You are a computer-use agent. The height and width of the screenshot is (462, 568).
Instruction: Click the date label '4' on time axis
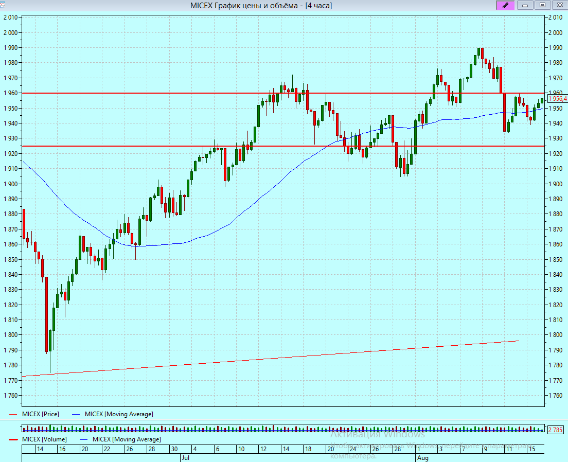195,449
